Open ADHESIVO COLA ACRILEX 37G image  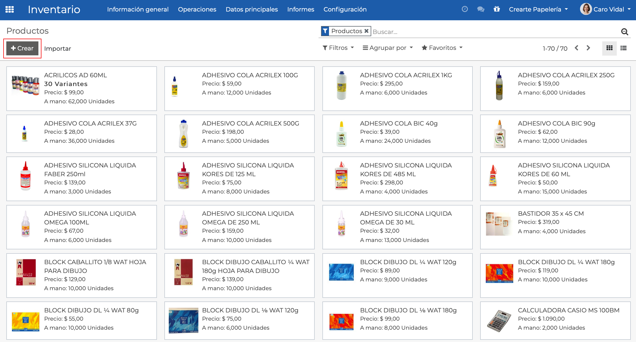coord(24,133)
